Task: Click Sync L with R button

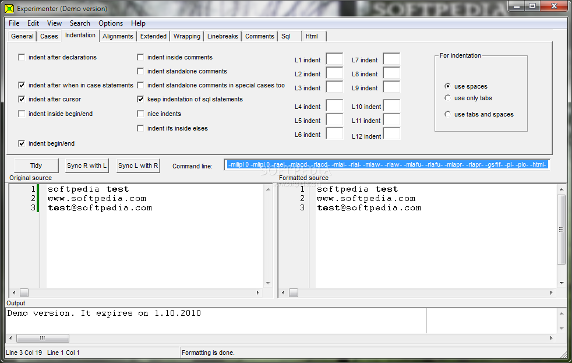Action: 138,165
